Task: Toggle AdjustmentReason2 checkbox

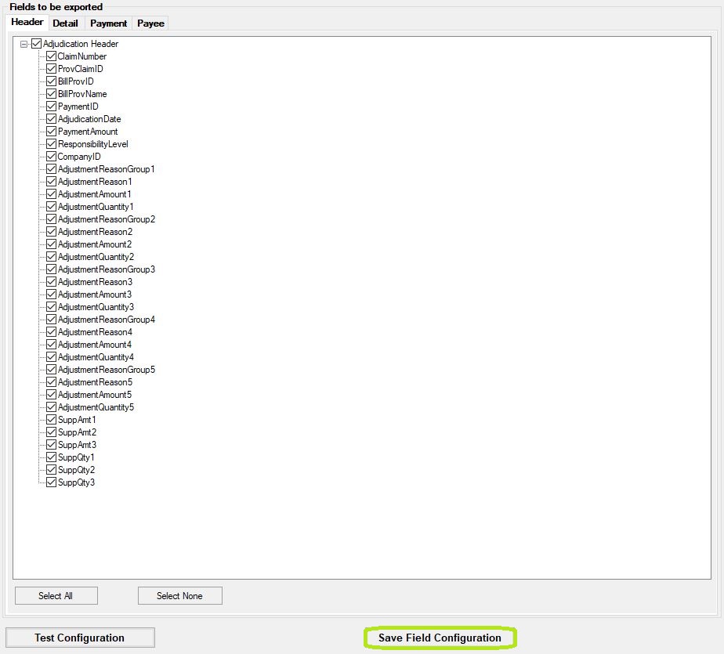Action: [x=51, y=232]
